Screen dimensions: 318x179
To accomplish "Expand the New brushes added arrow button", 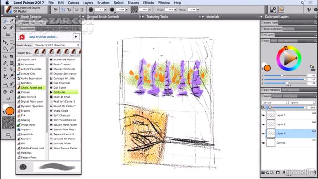I will [x=76, y=37].
